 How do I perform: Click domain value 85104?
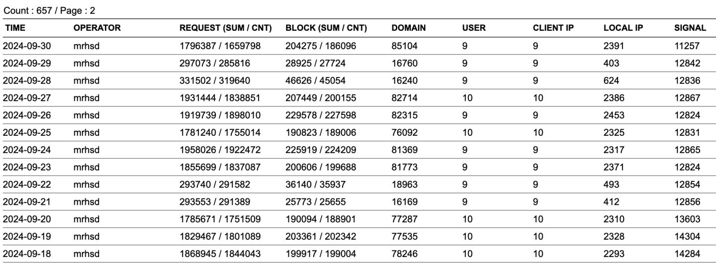pyautogui.click(x=404, y=46)
